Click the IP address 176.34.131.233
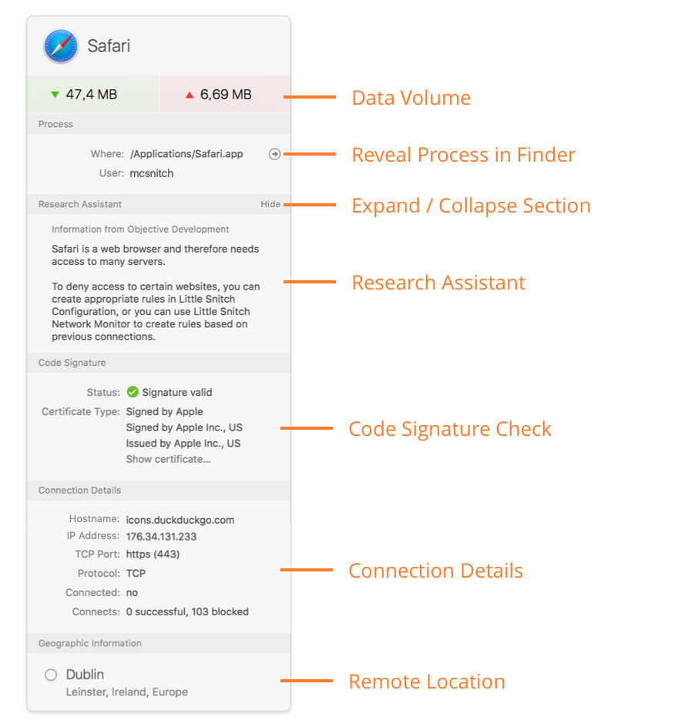The width and height of the screenshot is (678, 727). point(163,536)
